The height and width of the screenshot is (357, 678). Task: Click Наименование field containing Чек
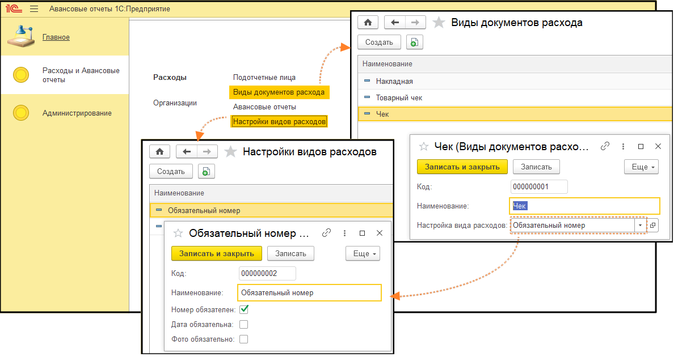point(584,206)
